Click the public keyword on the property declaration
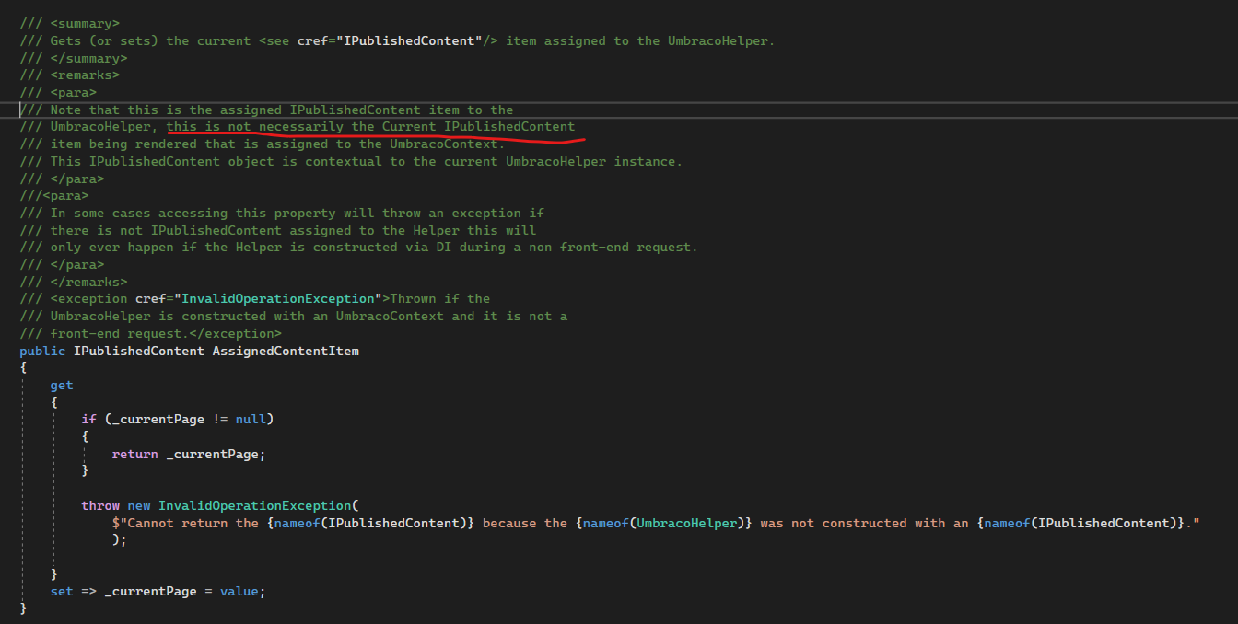 tap(42, 351)
